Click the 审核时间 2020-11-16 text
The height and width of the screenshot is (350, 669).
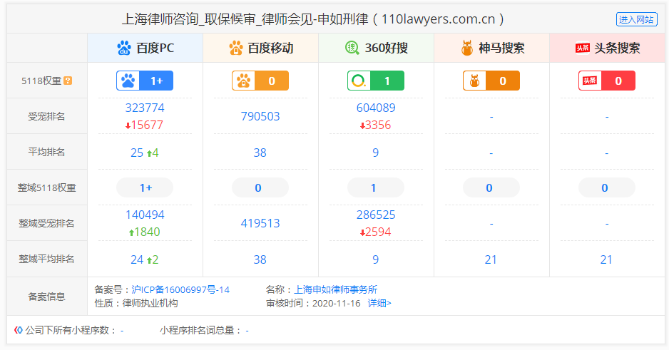click(313, 303)
